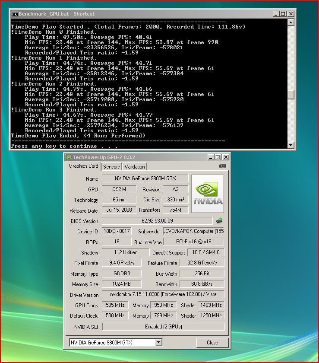Click the GPU Clock field 585 MHz
The image size is (319, 363).
(115, 305)
